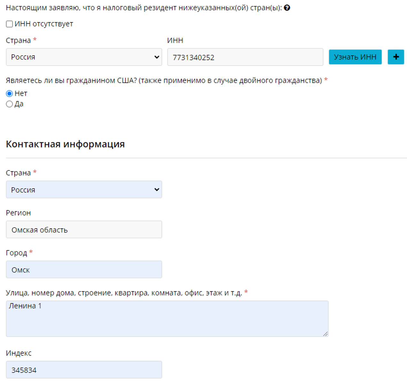Screen dimensions: 407x382
Task: Click the help question mark icon
Action: pos(287,8)
